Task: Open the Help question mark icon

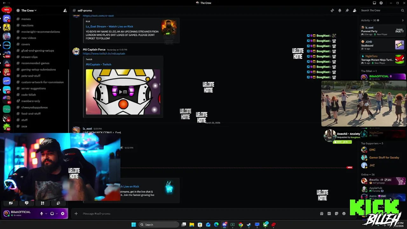Action: pos(381,3)
